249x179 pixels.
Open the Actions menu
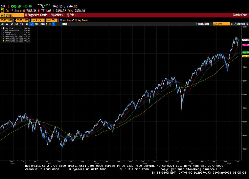58,15
